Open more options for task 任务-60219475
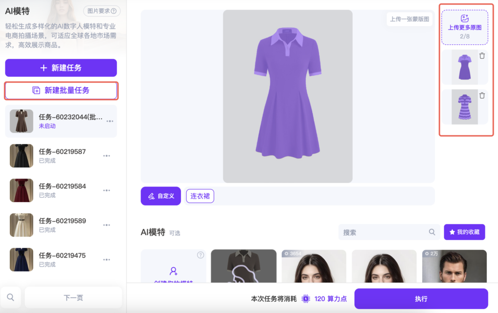This screenshot has height=313, width=498. (x=107, y=259)
